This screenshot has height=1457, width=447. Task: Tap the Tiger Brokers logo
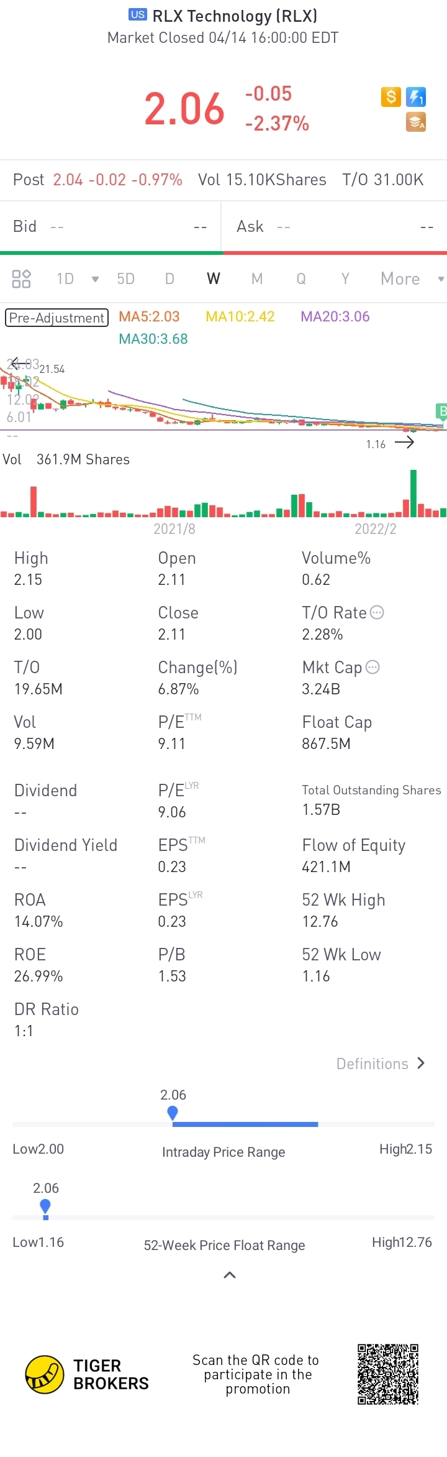(87, 1374)
